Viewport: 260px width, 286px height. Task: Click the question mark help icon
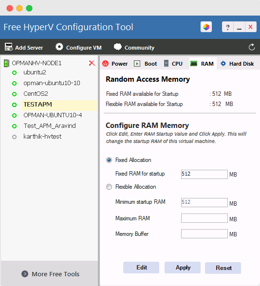tap(228, 27)
